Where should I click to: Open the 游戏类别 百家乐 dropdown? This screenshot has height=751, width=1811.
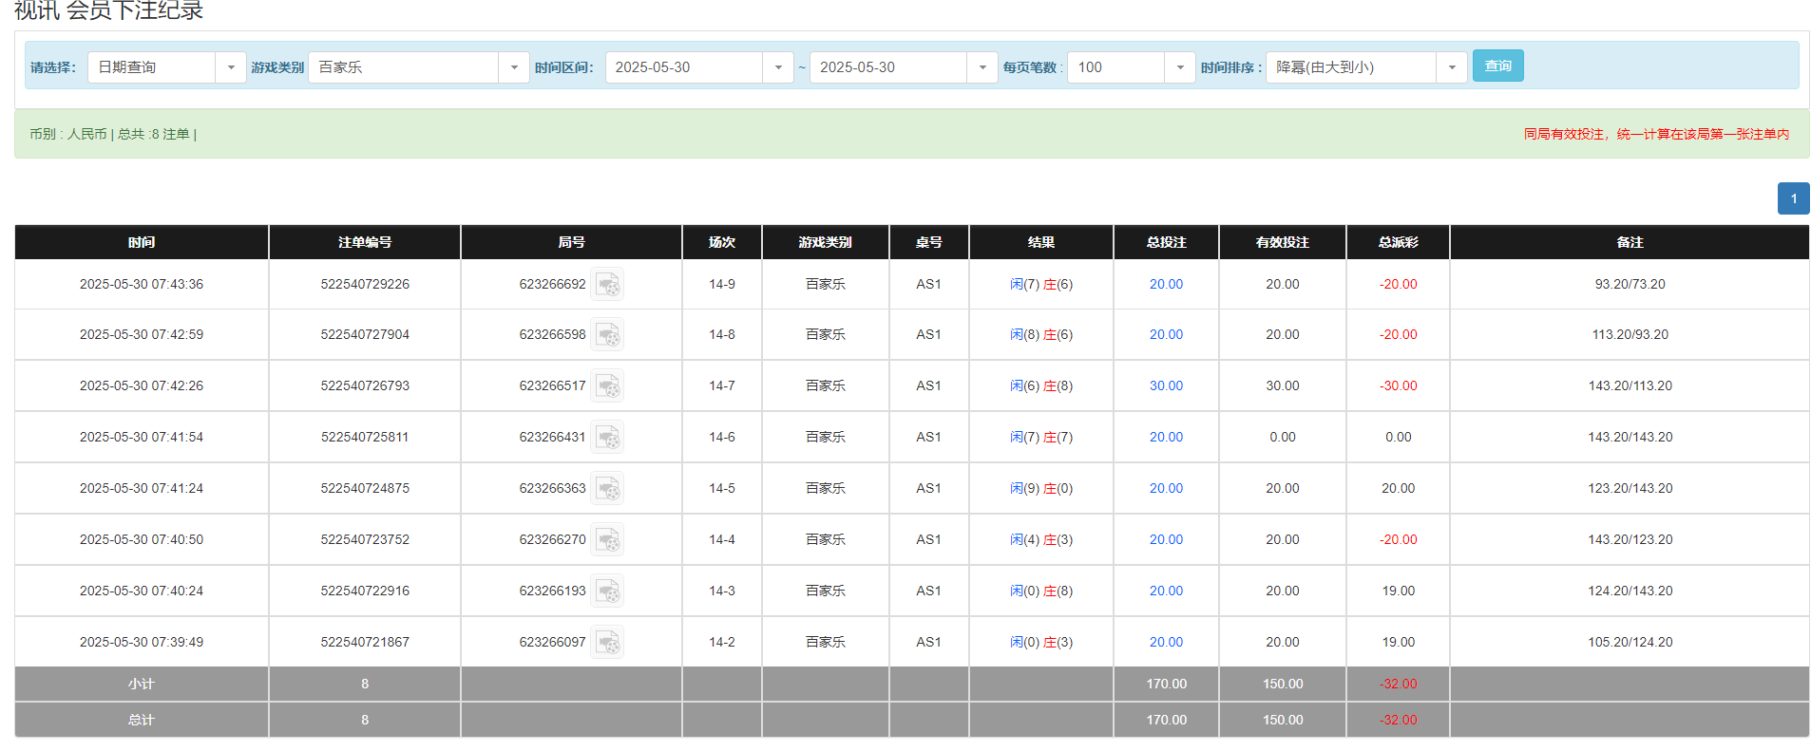(x=513, y=67)
